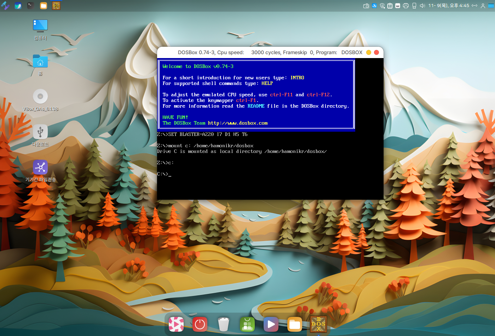
Task: Open the date and time calendar
Action: click(x=448, y=6)
